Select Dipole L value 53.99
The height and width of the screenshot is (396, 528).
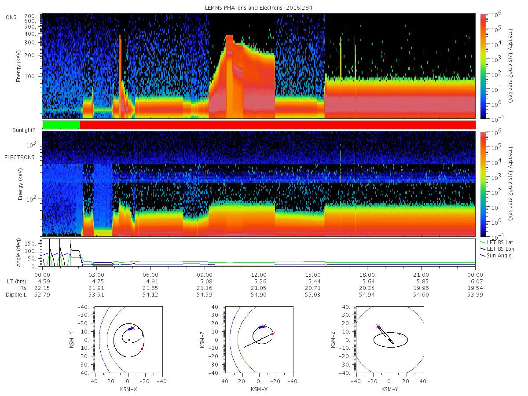pyautogui.click(x=475, y=295)
